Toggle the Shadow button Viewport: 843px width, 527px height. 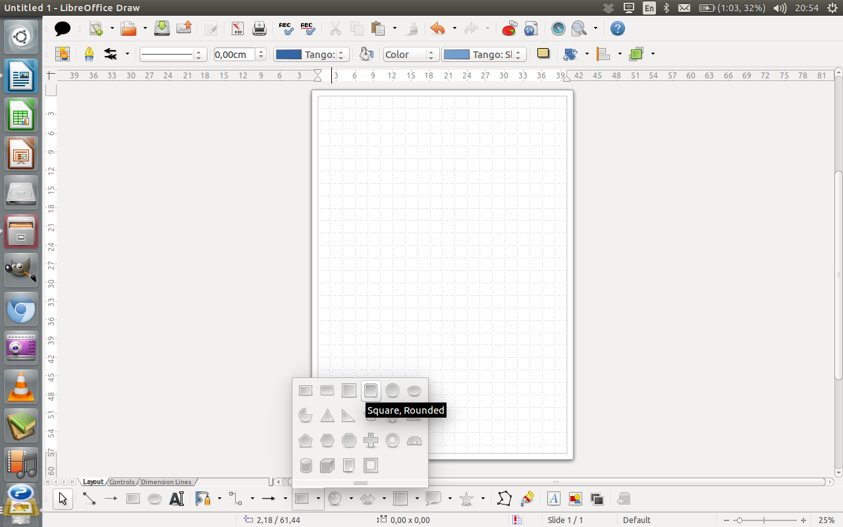[543, 55]
